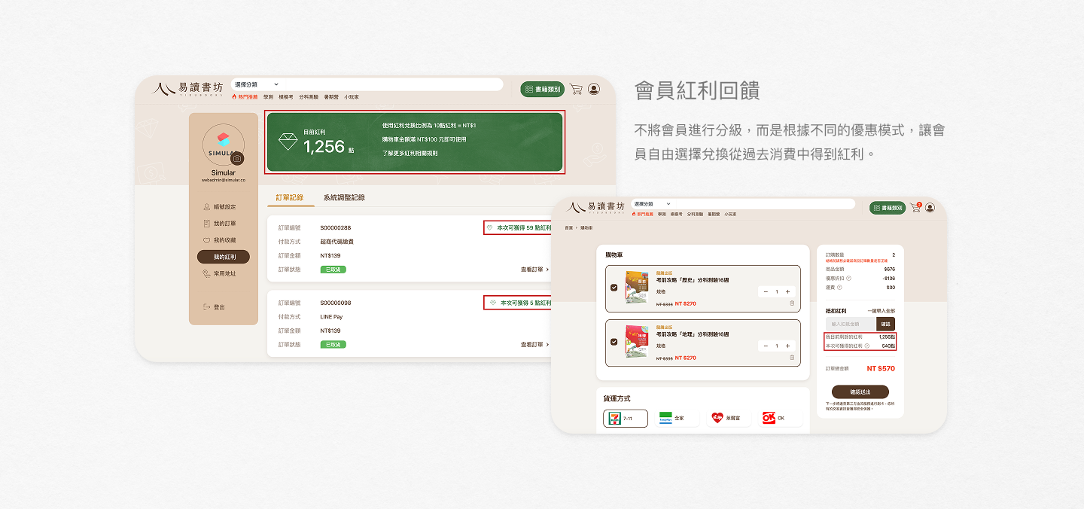Click the user account icon on the rewards page
This screenshot has width=1084, height=509.
(x=594, y=89)
